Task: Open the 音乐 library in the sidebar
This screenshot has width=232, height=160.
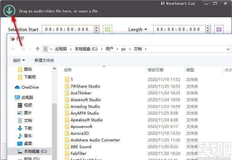Action: click(x=28, y=136)
